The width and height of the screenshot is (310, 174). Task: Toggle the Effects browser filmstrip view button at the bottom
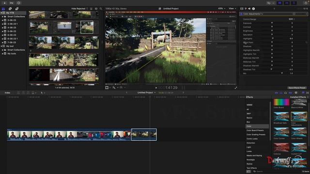pos(248,172)
